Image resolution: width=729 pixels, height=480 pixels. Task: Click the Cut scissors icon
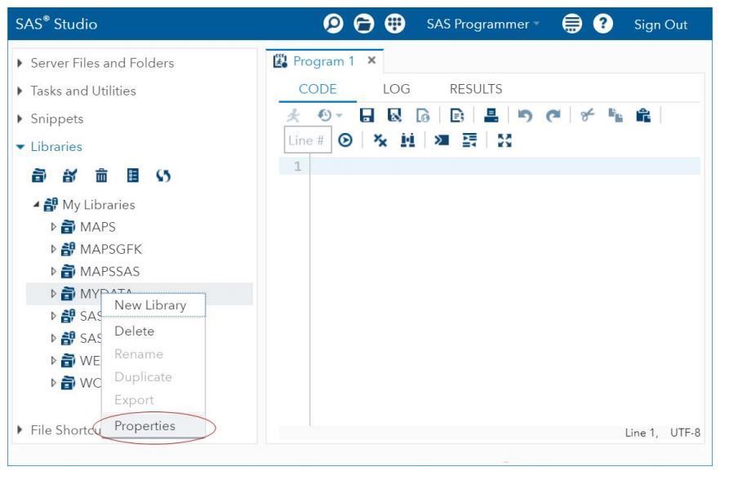click(x=587, y=115)
